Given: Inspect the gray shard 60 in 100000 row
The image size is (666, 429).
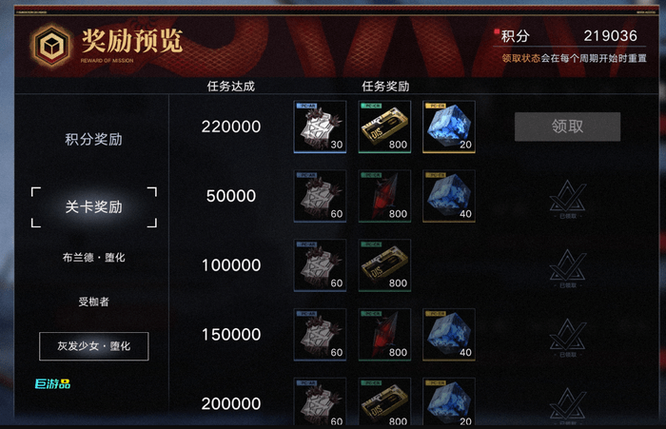Looking at the screenshot, I should click(x=320, y=265).
